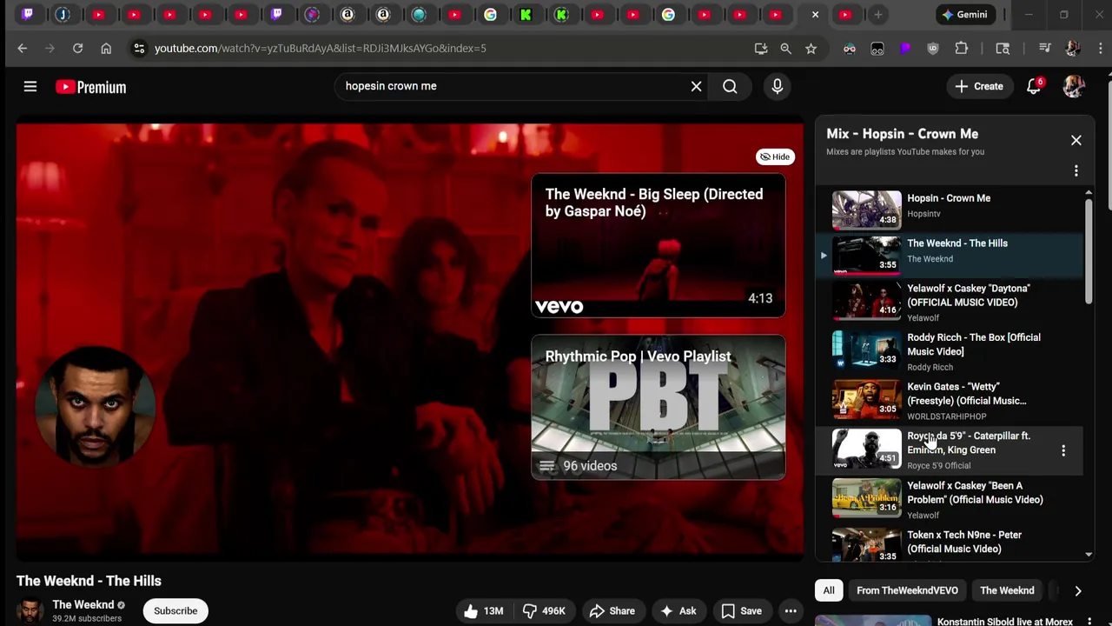Open options for Konstantin Sibold video
The height and width of the screenshot is (626, 1112).
[x=1089, y=622]
